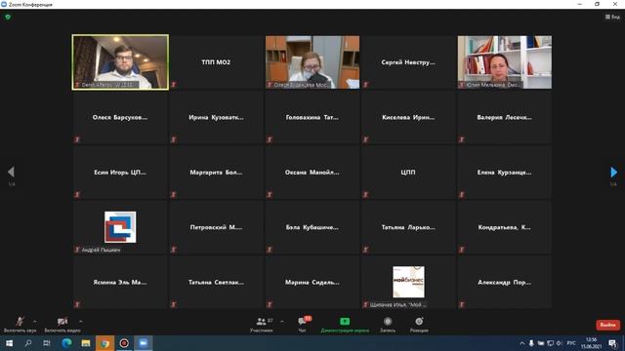Open the Реакции reactions icon

pos(419,325)
